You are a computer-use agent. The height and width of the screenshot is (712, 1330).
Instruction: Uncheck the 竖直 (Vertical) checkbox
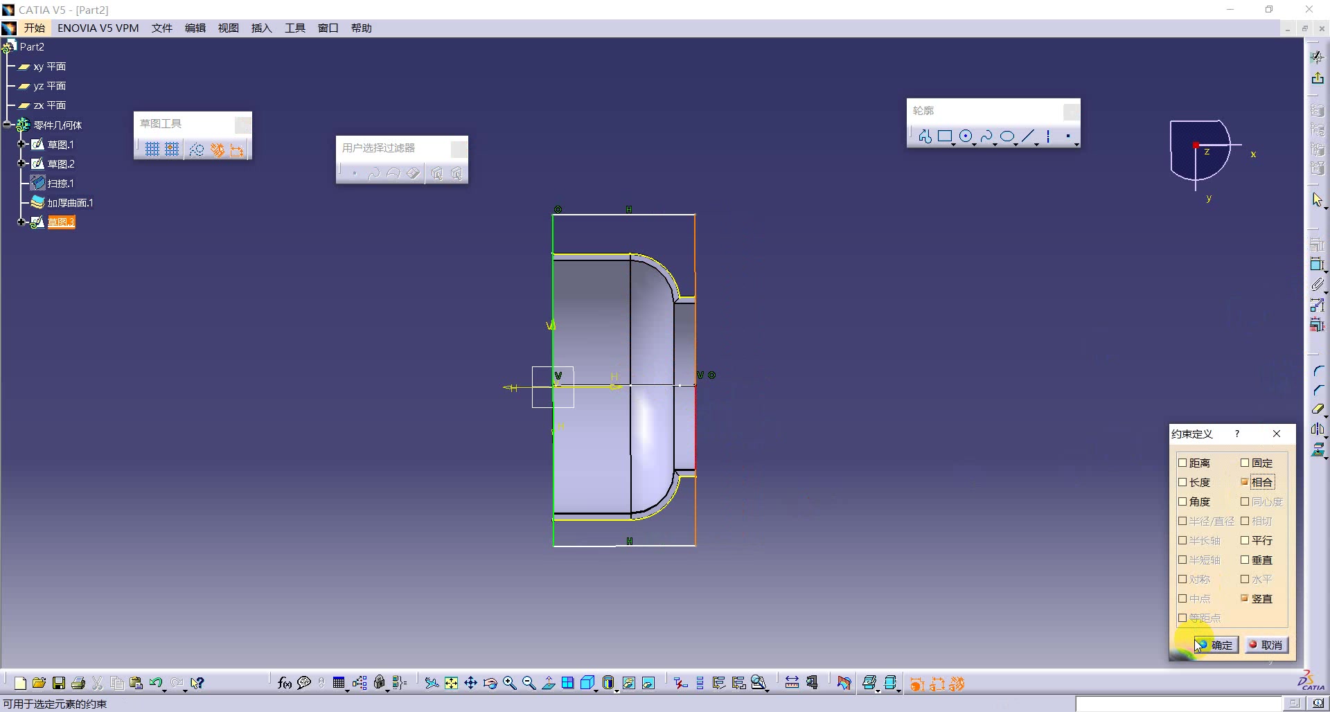pyautogui.click(x=1245, y=598)
